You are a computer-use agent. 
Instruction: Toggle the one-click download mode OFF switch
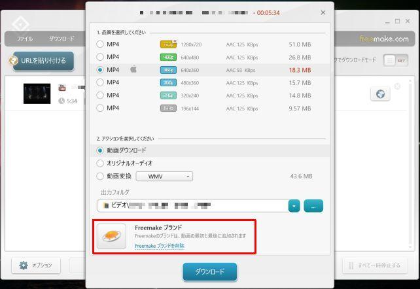click(x=396, y=60)
